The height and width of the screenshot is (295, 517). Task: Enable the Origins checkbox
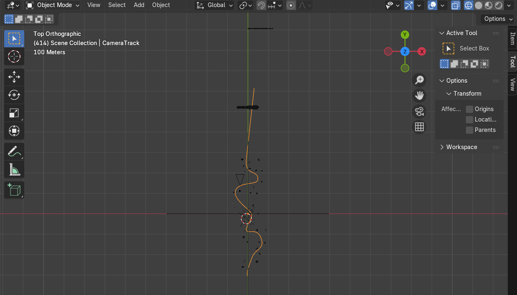click(470, 109)
